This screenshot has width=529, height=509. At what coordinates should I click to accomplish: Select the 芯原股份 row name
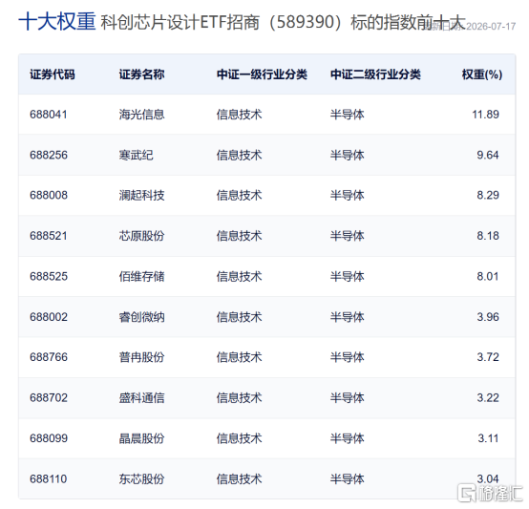click(x=141, y=236)
